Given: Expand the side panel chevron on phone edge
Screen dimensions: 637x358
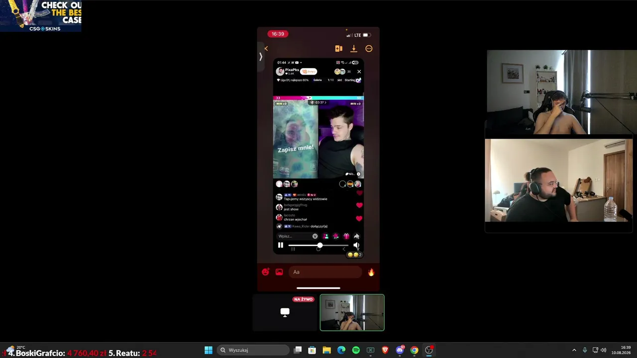Looking at the screenshot, I should (260, 57).
